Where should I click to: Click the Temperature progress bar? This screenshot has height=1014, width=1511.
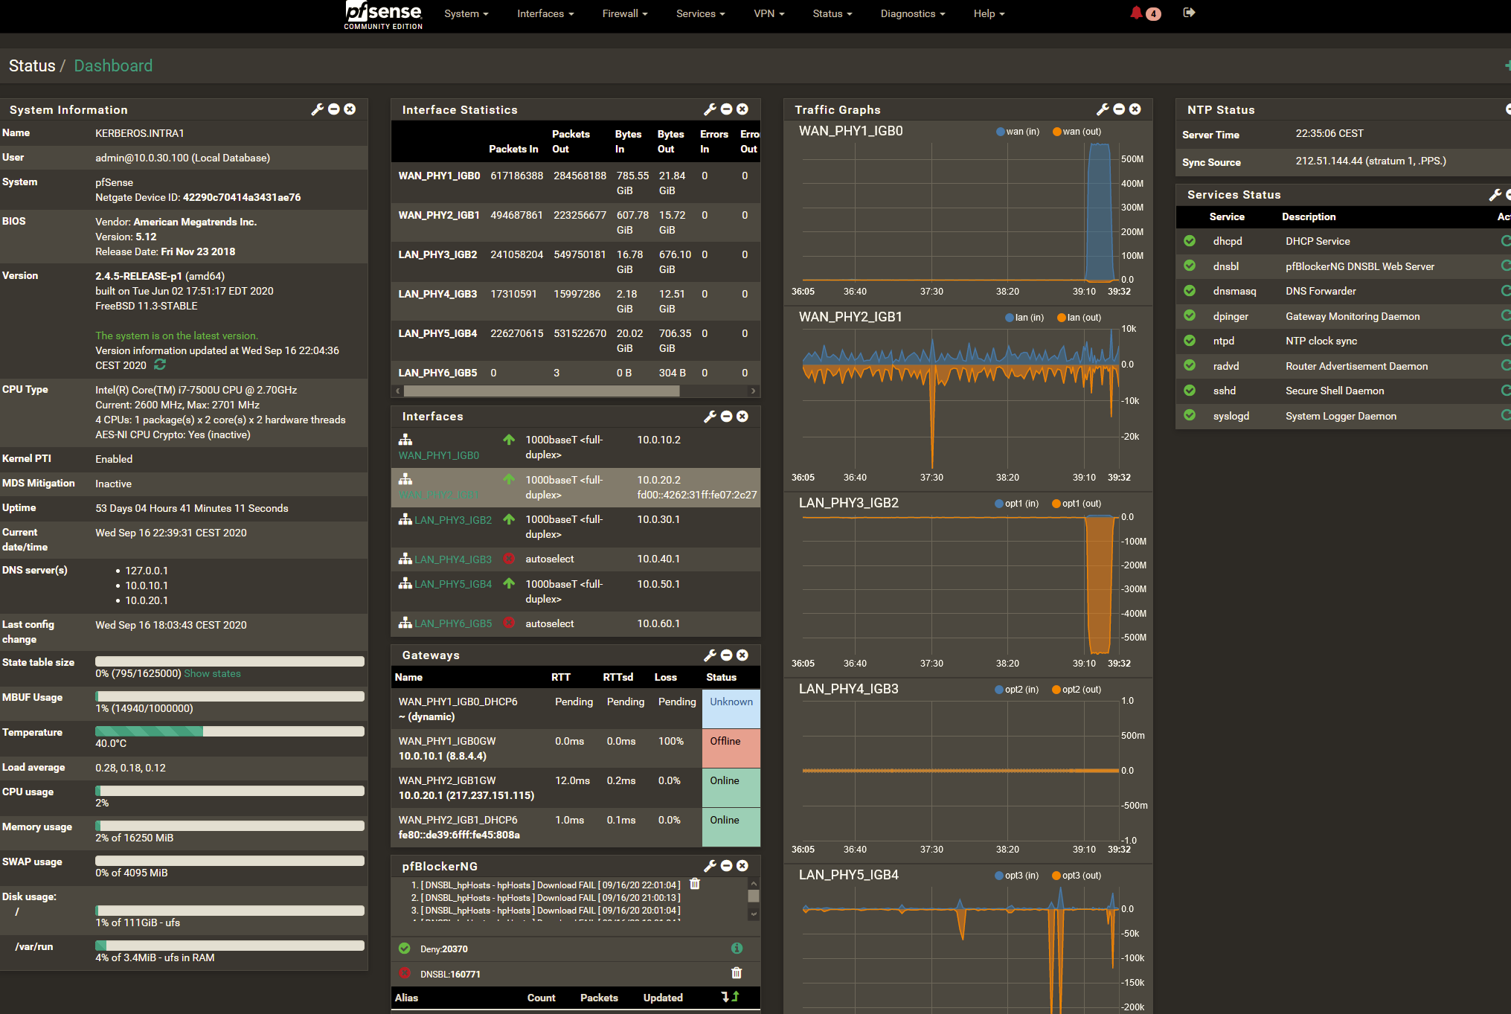(x=229, y=731)
